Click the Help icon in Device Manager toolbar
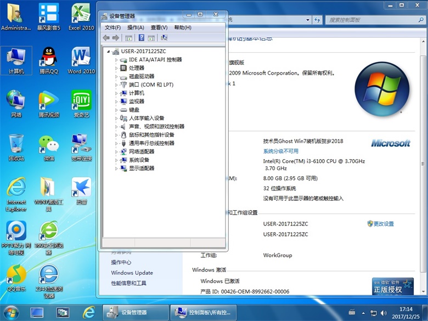Viewport: 428px width, 321px height. [x=141, y=38]
